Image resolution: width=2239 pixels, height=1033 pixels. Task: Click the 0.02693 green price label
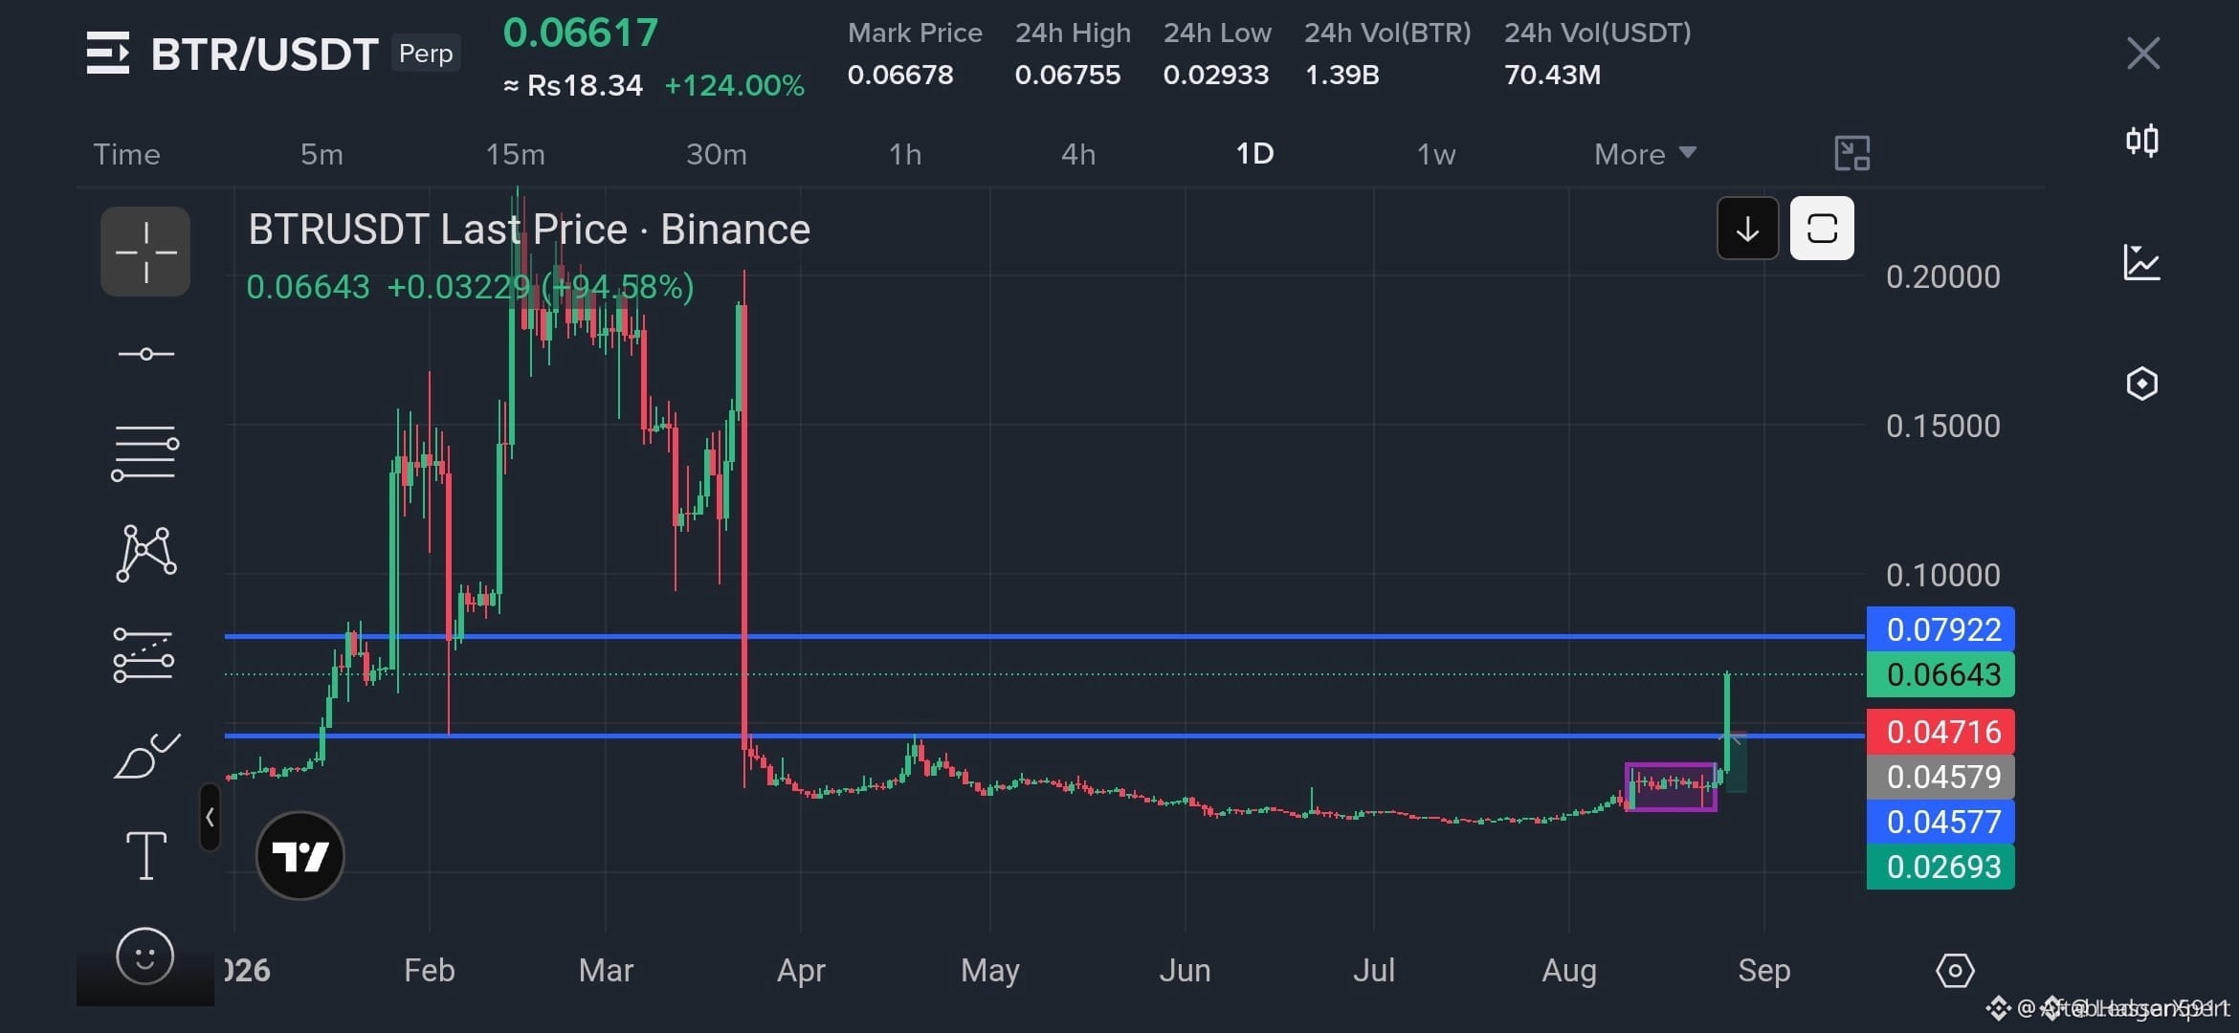tap(1940, 867)
